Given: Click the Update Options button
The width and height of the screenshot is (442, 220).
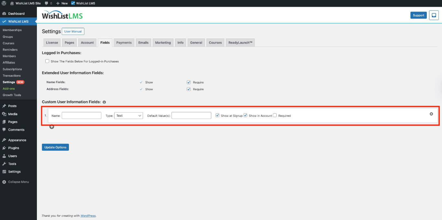Looking at the screenshot, I should (55, 147).
